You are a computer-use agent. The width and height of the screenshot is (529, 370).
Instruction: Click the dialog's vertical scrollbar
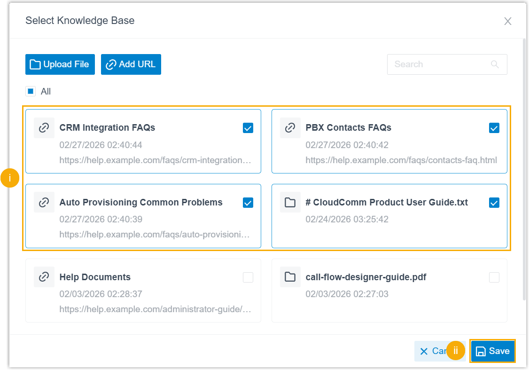tap(524, 169)
